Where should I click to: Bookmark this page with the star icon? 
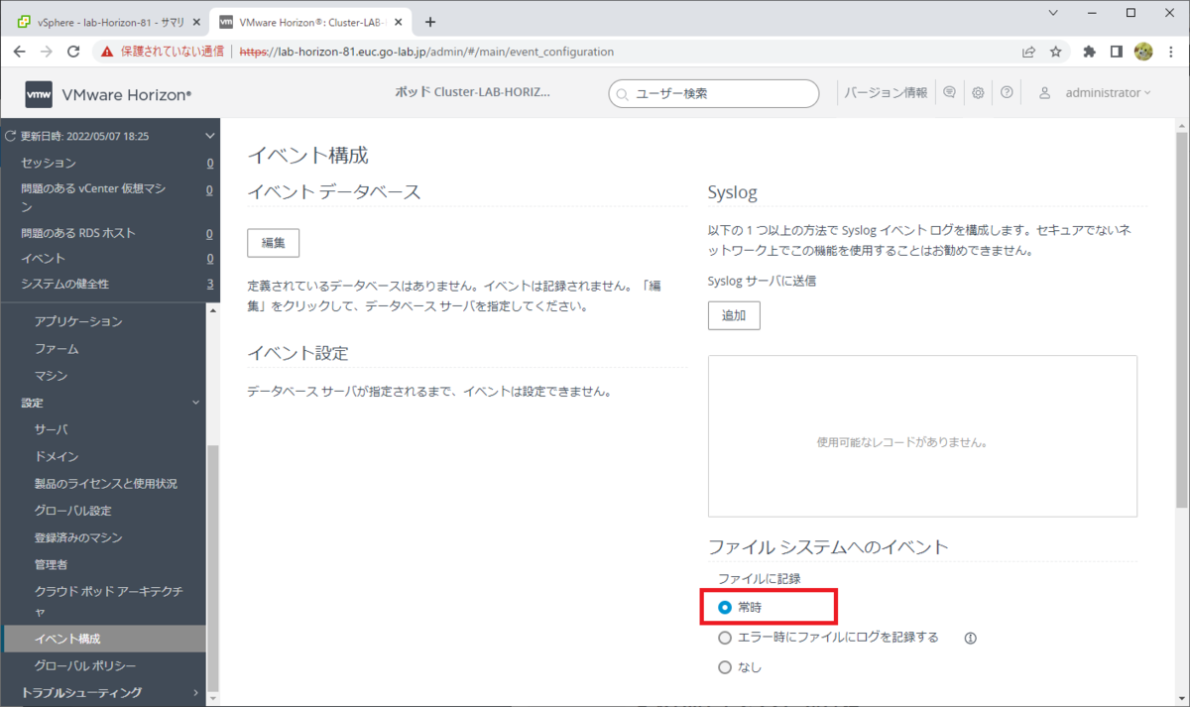click(x=1056, y=52)
